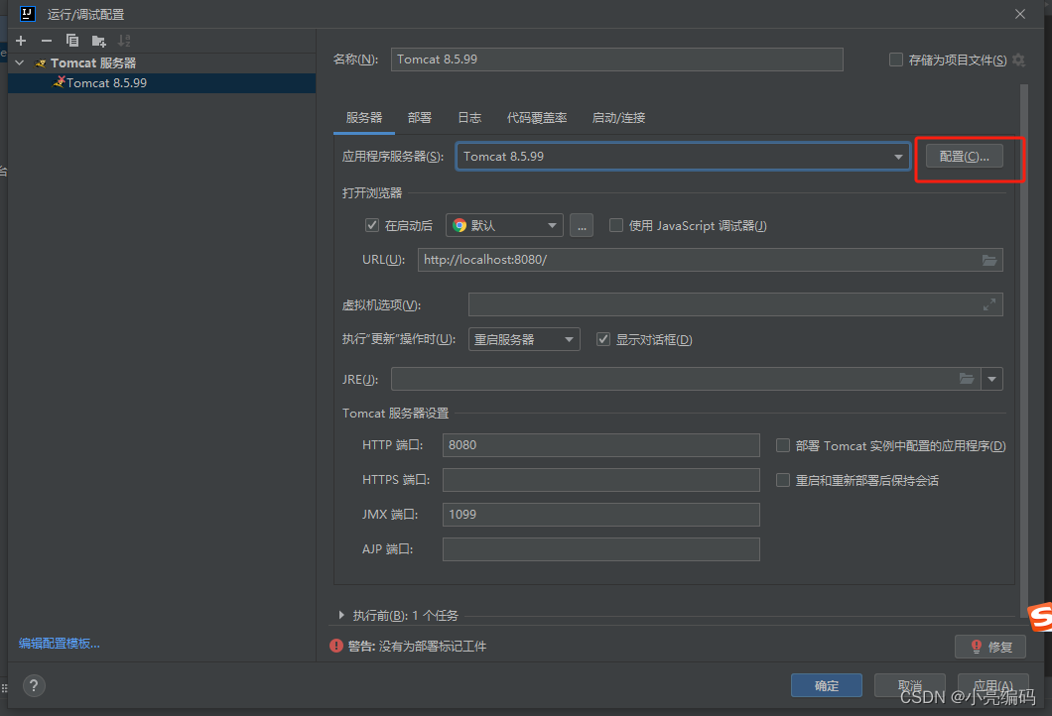Open the 重启服务器 update action dropdown
1052x716 pixels.
coord(524,339)
